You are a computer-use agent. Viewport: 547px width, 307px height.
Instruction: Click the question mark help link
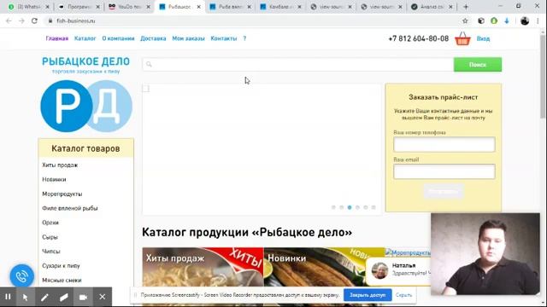(x=244, y=38)
